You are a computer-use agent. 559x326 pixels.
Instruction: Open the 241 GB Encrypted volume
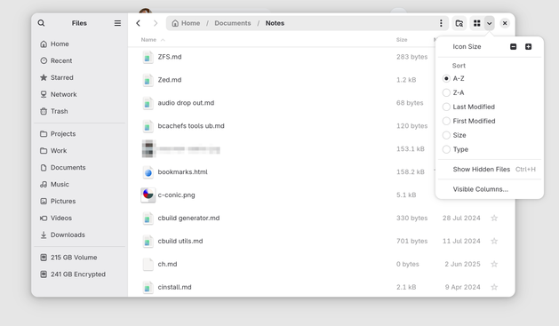tap(79, 274)
